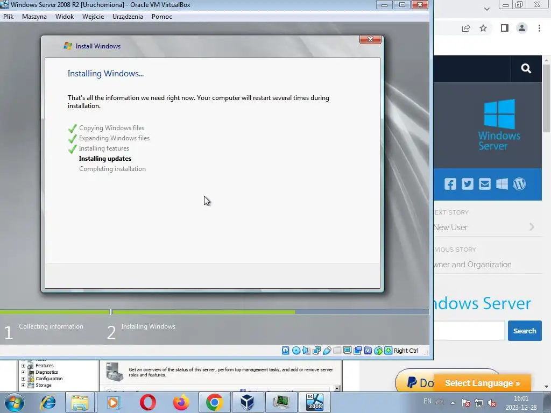Image resolution: width=551 pixels, height=413 pixels.
Task: Click the 'Installing updates' step text
Action: [105, 159]
